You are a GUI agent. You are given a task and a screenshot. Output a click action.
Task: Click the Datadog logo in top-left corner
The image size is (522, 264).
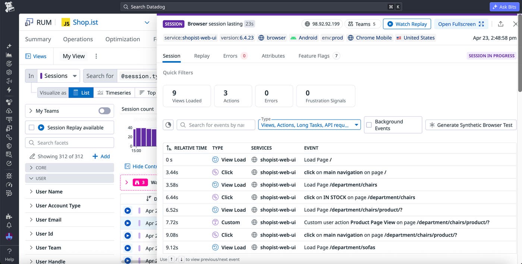[9, 7]
